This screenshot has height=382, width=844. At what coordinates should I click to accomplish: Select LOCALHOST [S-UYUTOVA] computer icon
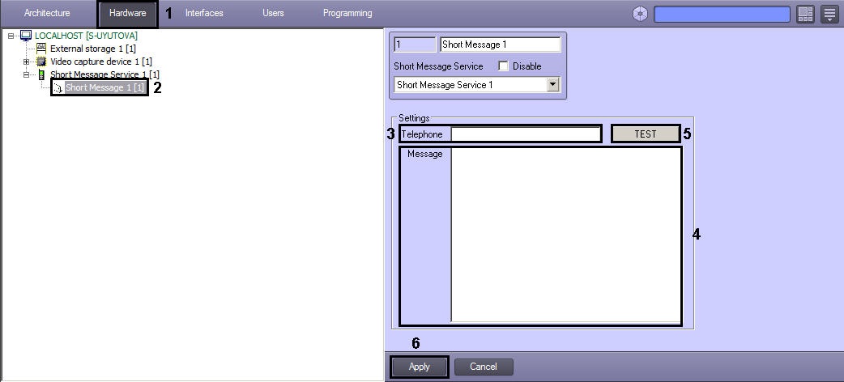(x=26, y=36)
